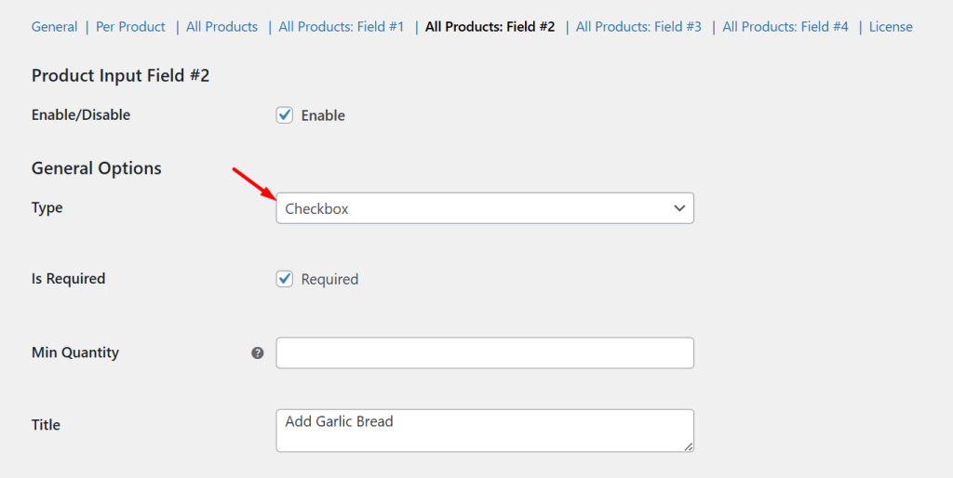The image size is (953, 478).
Task: Click the Required label text
Action: [329, 279]
